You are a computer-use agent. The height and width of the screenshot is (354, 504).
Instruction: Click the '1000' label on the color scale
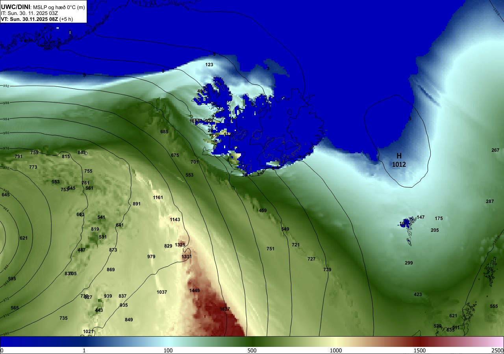click(x=336, y=350)
